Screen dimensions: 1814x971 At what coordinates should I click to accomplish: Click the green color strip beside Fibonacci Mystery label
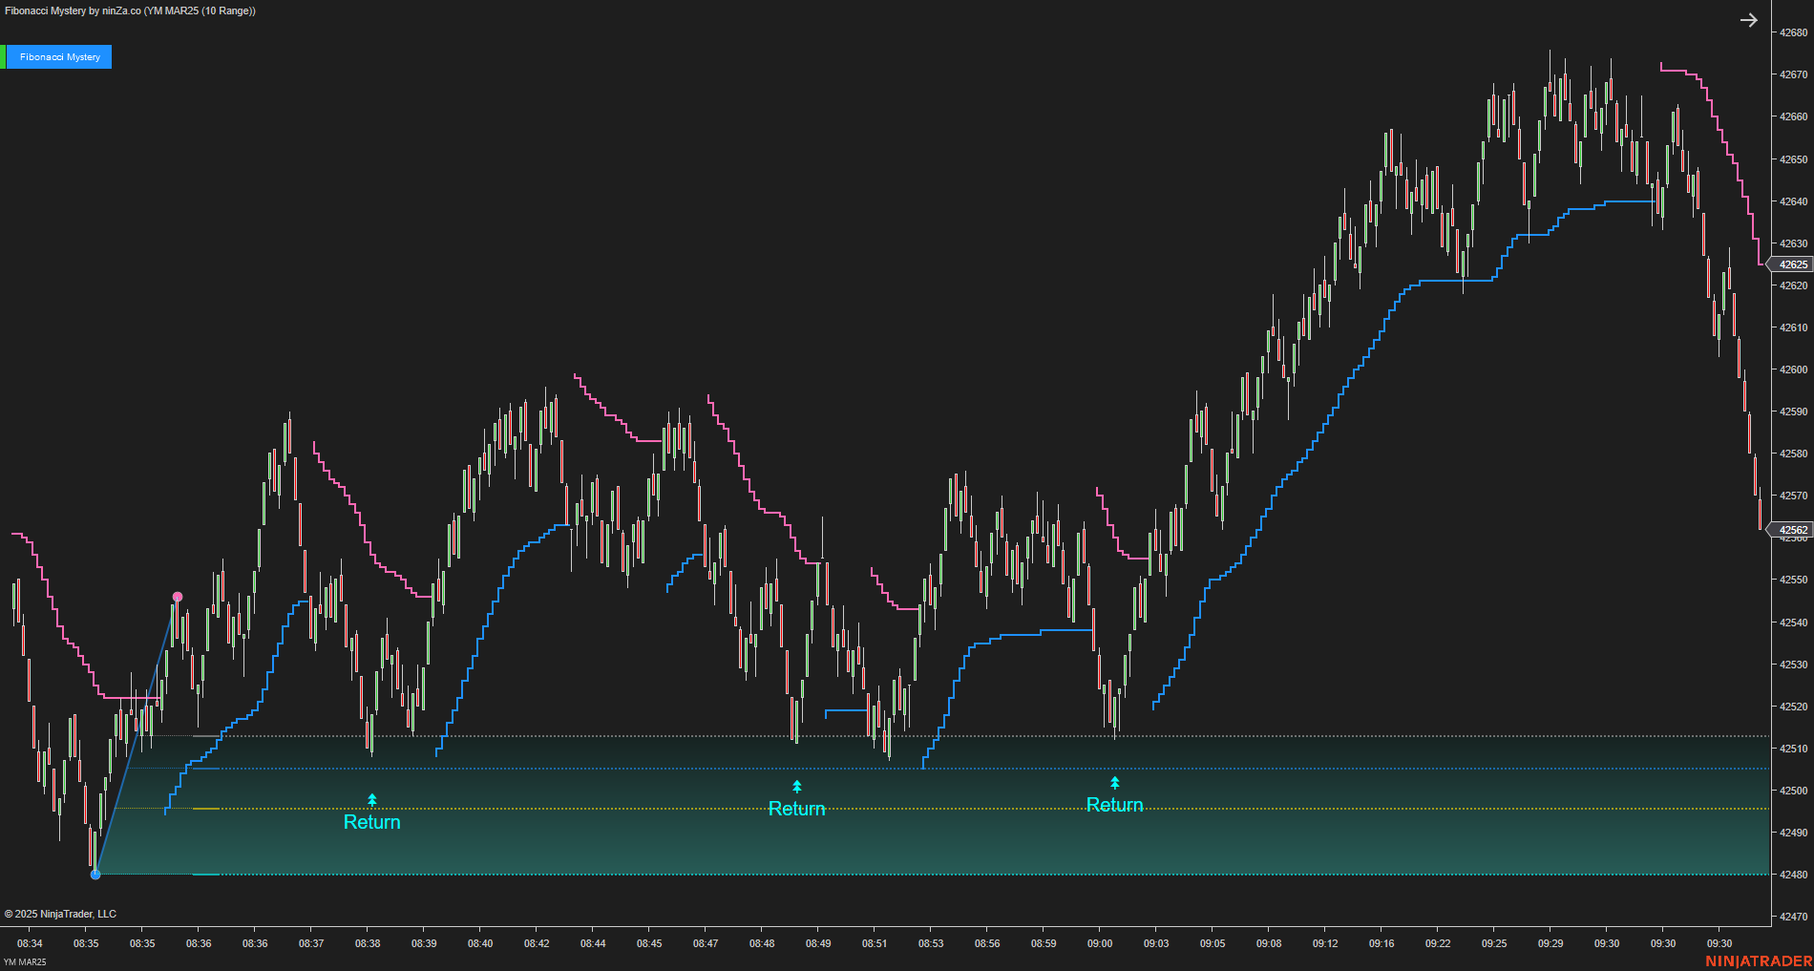(4, 56)
